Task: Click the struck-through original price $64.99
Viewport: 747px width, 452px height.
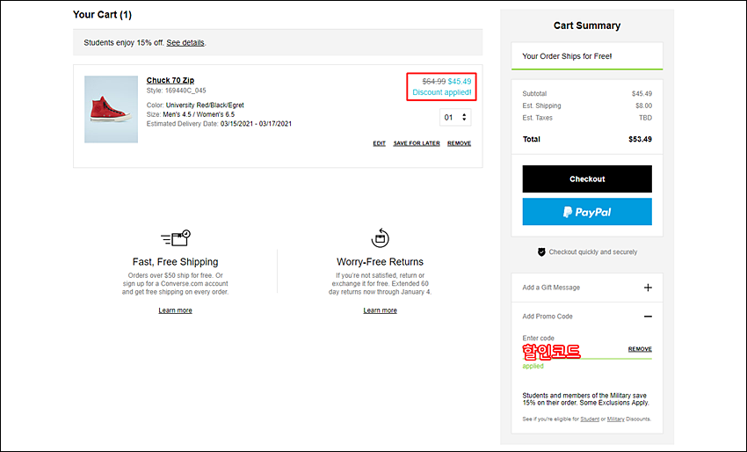Action: coord(434,82)
